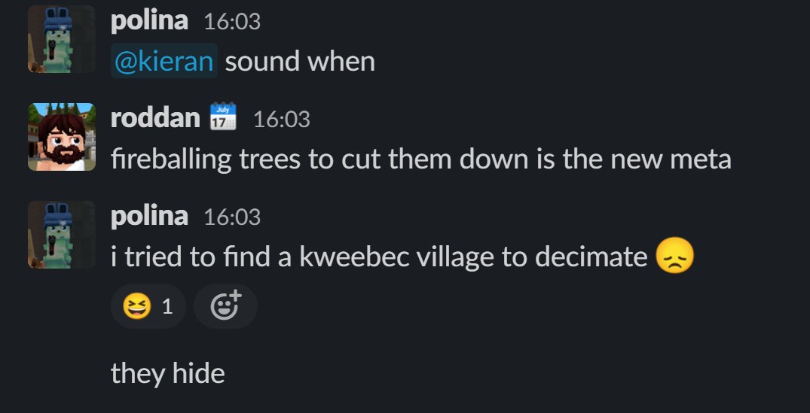Screen dimensions: 810x413
Task: Select the 'they hide' message
Action: pyautogui.click(x=168, y=373)
